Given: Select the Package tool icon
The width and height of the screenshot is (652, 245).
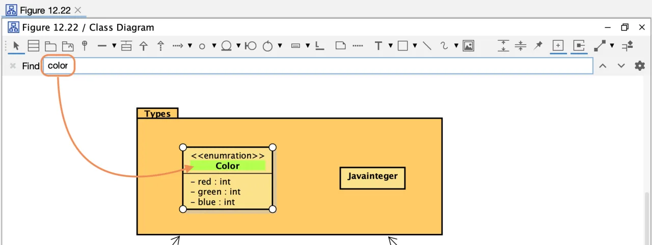Looking at the screenshot, I should (x=50, y=46).
